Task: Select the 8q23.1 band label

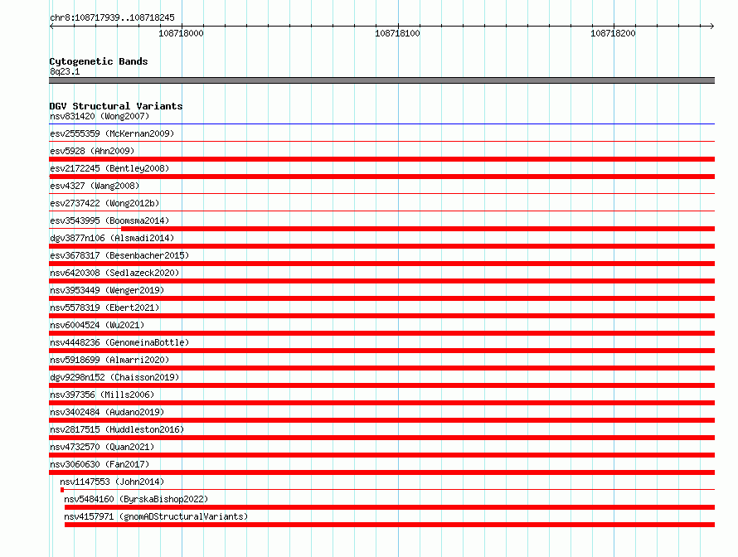Action: [x=65, y=71]
